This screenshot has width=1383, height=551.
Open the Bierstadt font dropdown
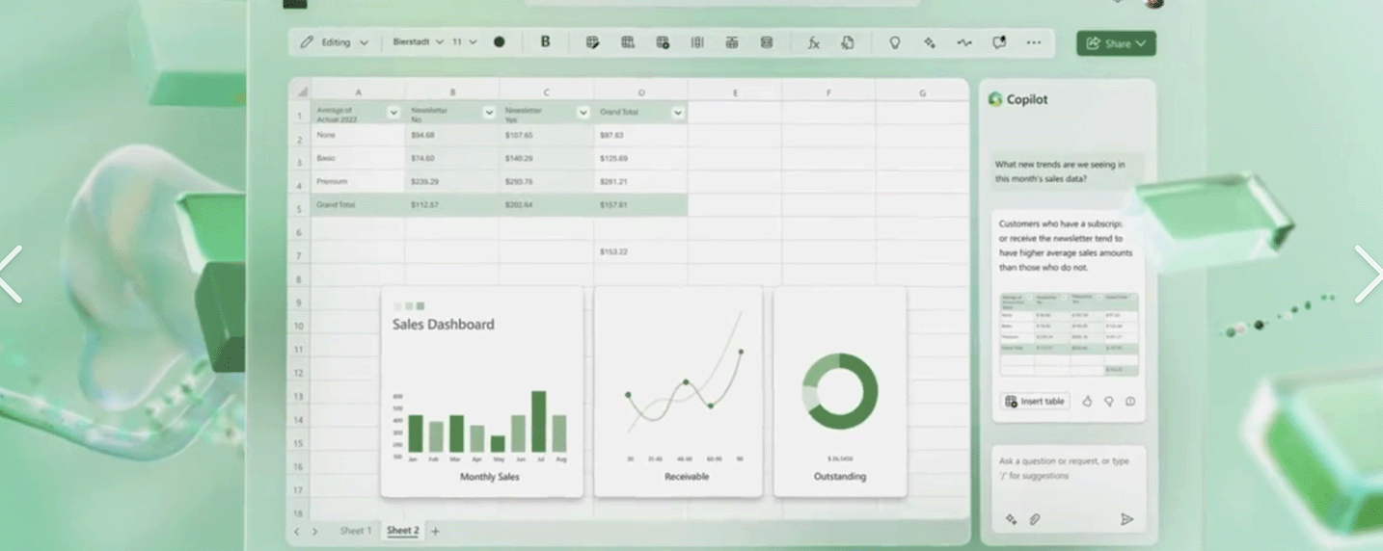tap(418, 42)
